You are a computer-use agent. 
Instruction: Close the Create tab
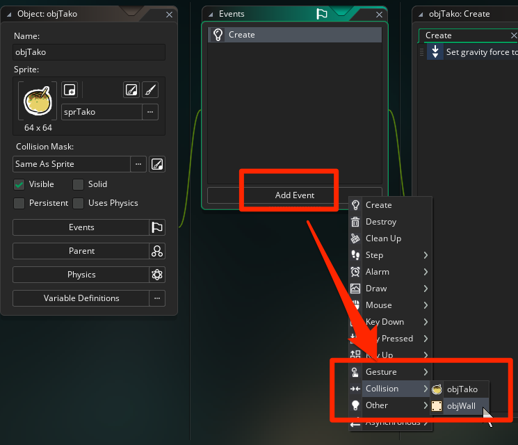tap(514, 35)
